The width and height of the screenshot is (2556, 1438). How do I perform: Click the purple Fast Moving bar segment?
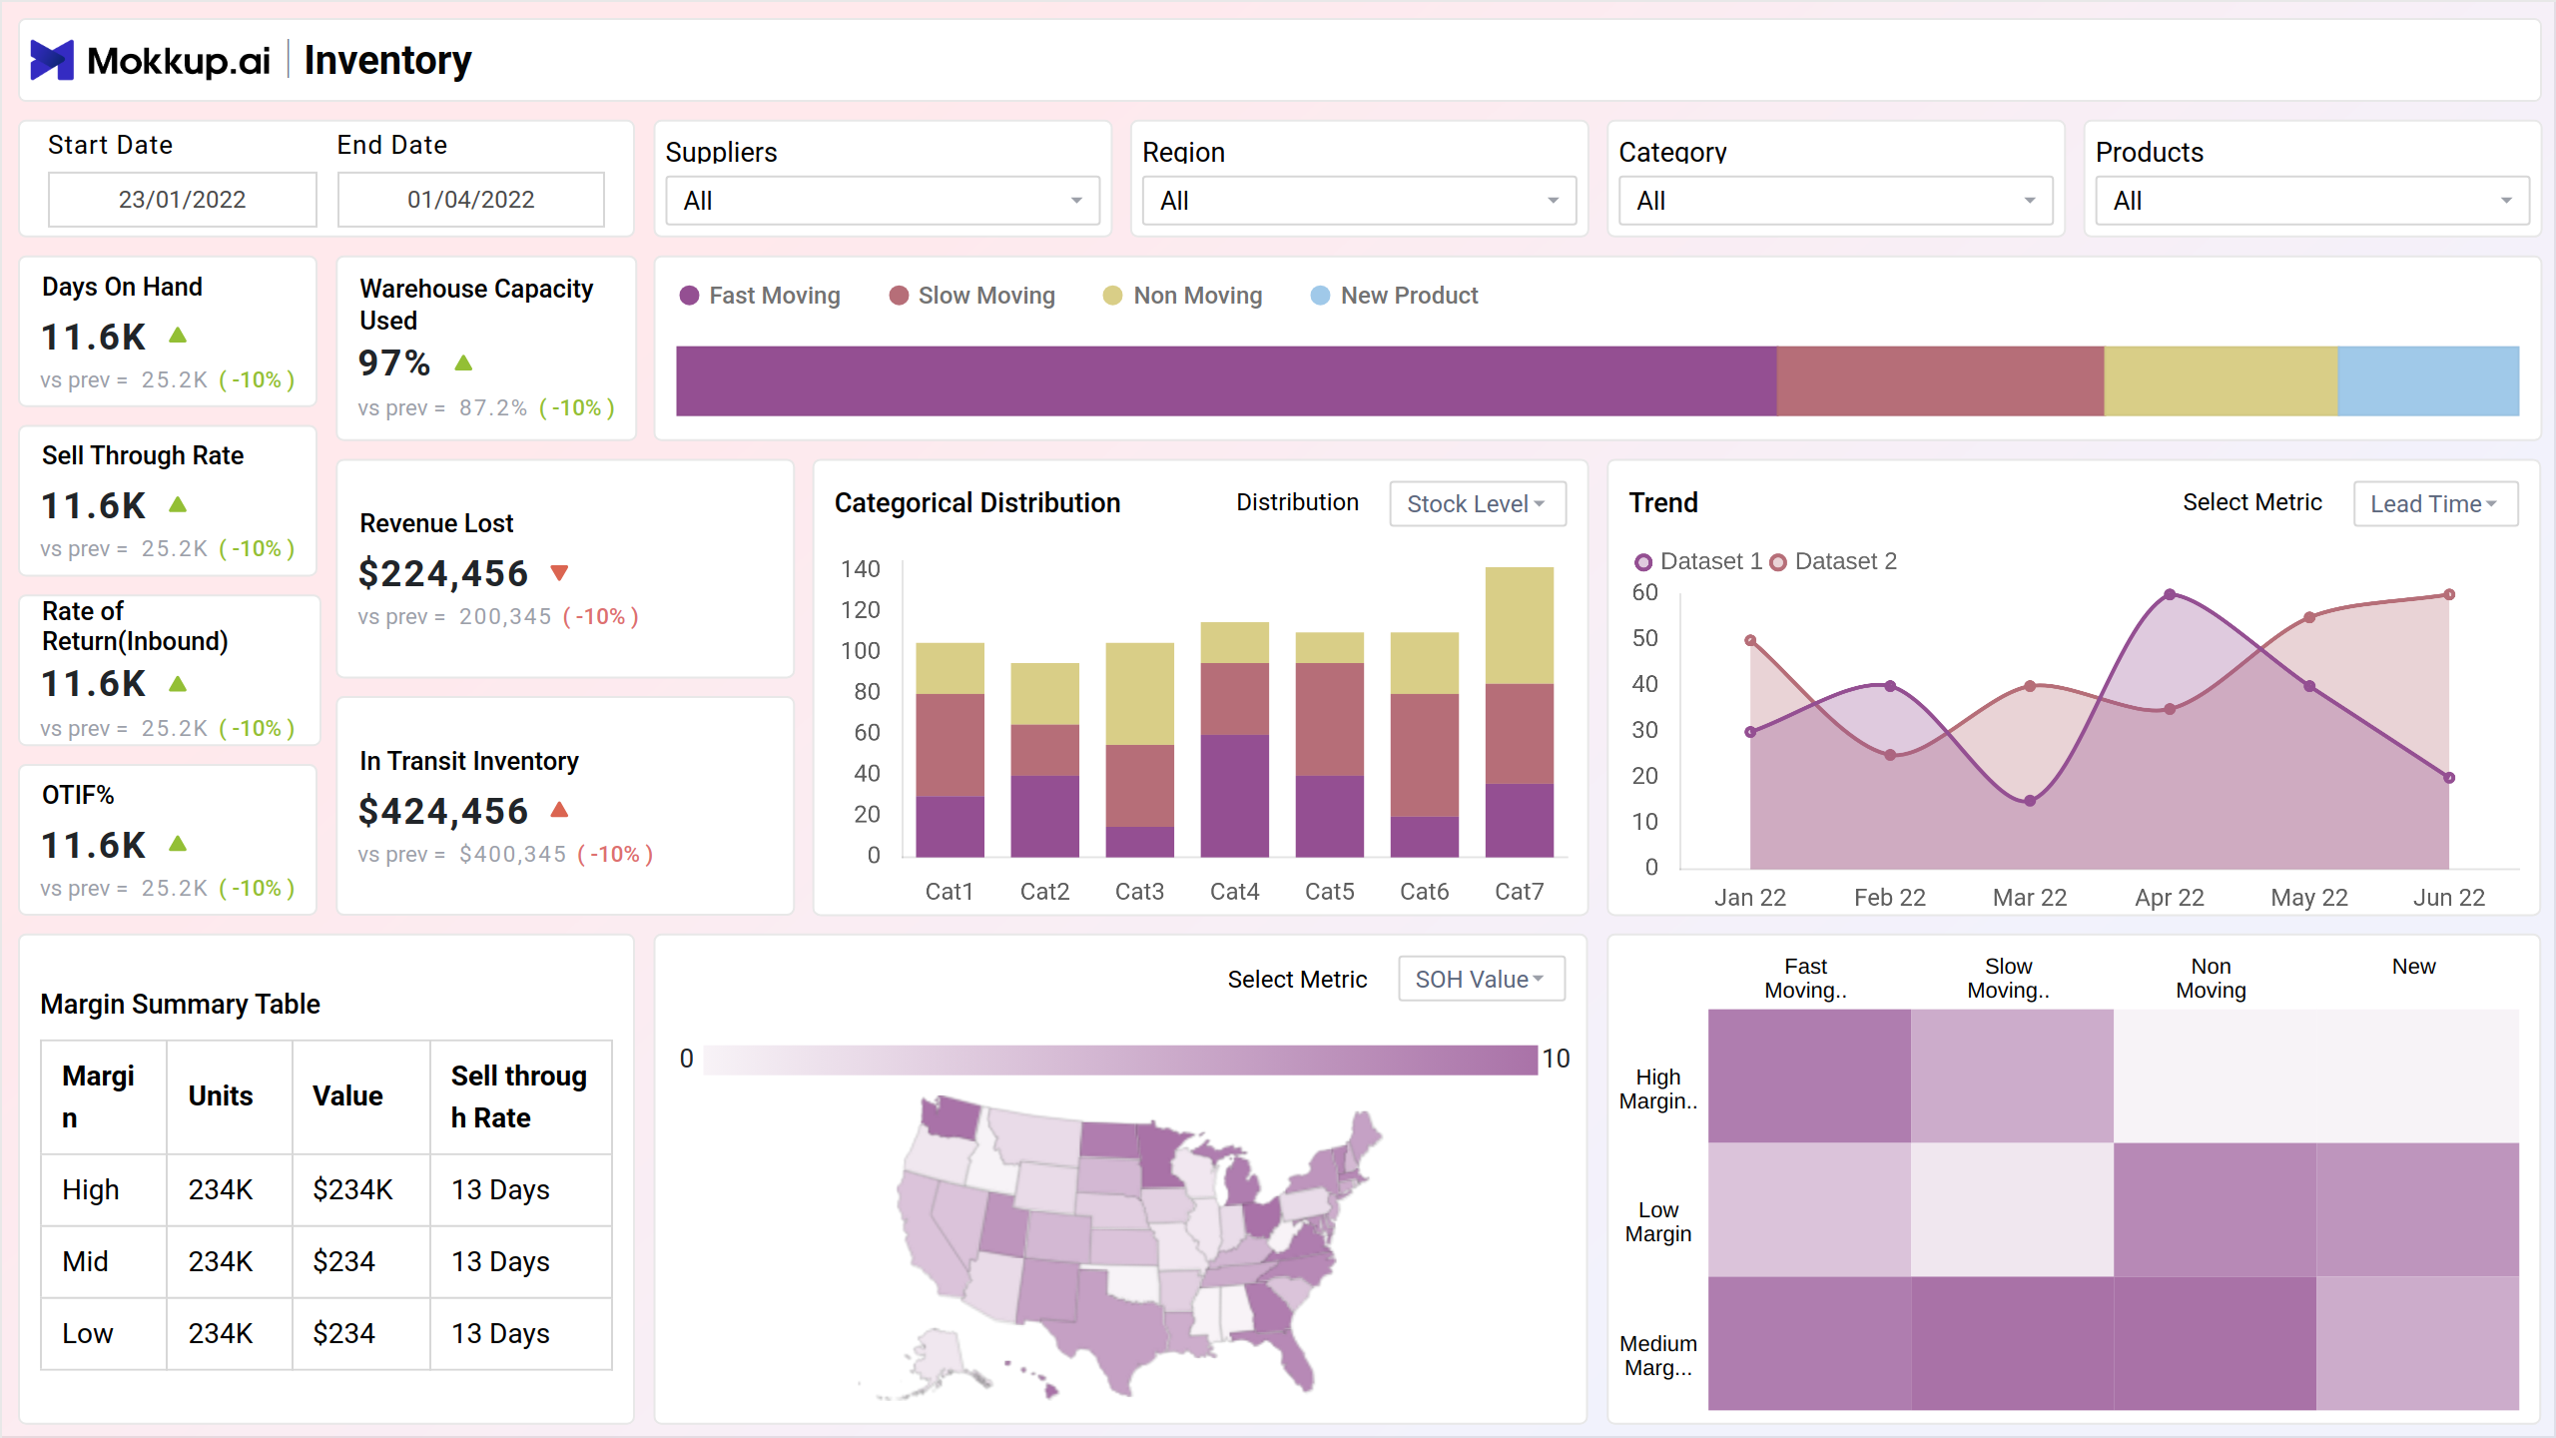[x=1226, y=380]
